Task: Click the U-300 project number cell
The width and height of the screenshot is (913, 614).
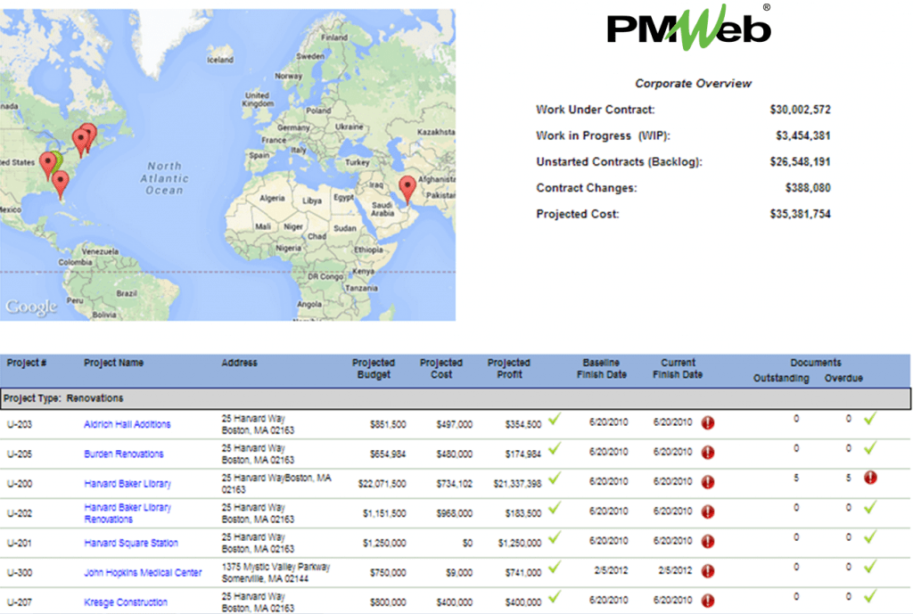Action: tap(20, 573)
